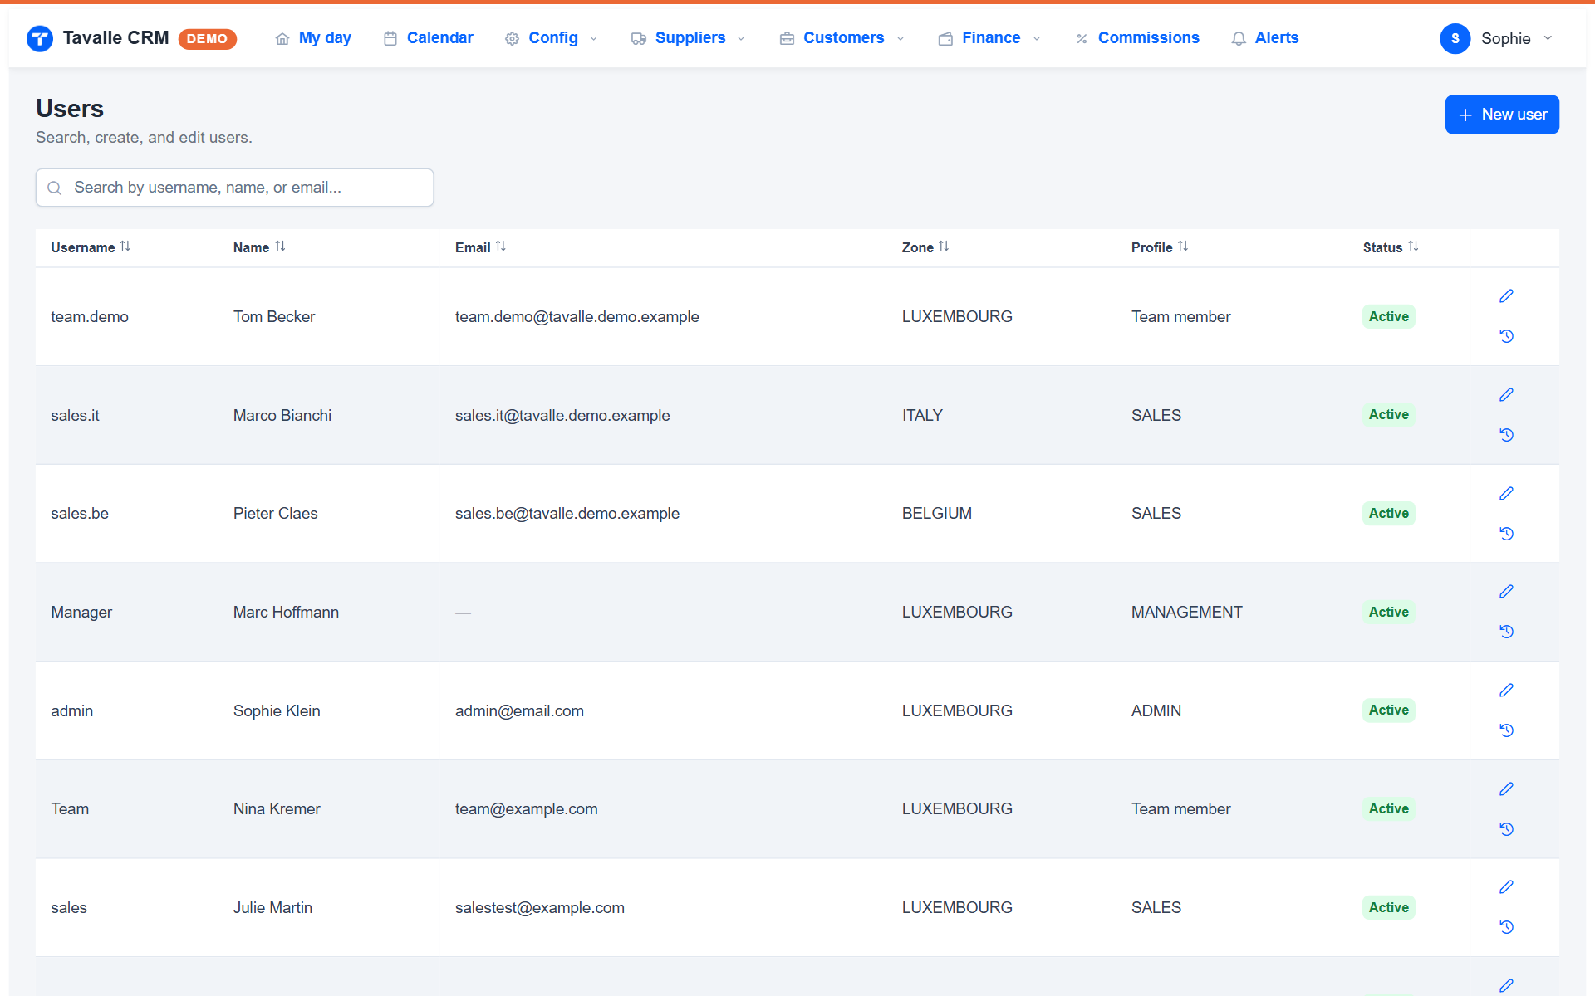1595x996 pixels.
Task: Open history for sales.be row
Action: tap(1506, 534)
